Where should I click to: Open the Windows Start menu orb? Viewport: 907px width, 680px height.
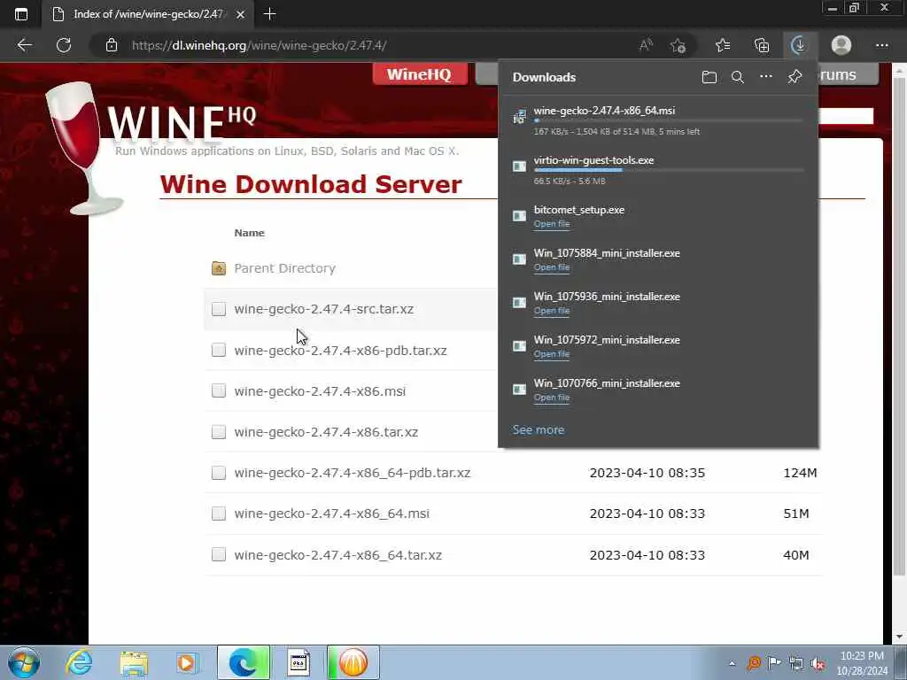pos(24,662)
